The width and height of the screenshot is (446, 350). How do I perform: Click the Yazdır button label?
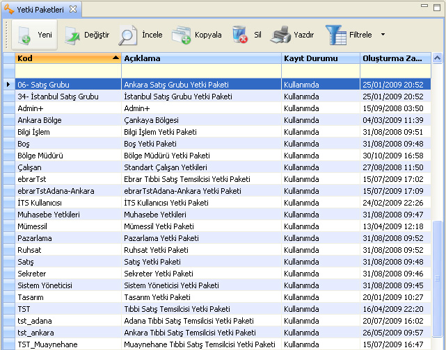(304, 35)
